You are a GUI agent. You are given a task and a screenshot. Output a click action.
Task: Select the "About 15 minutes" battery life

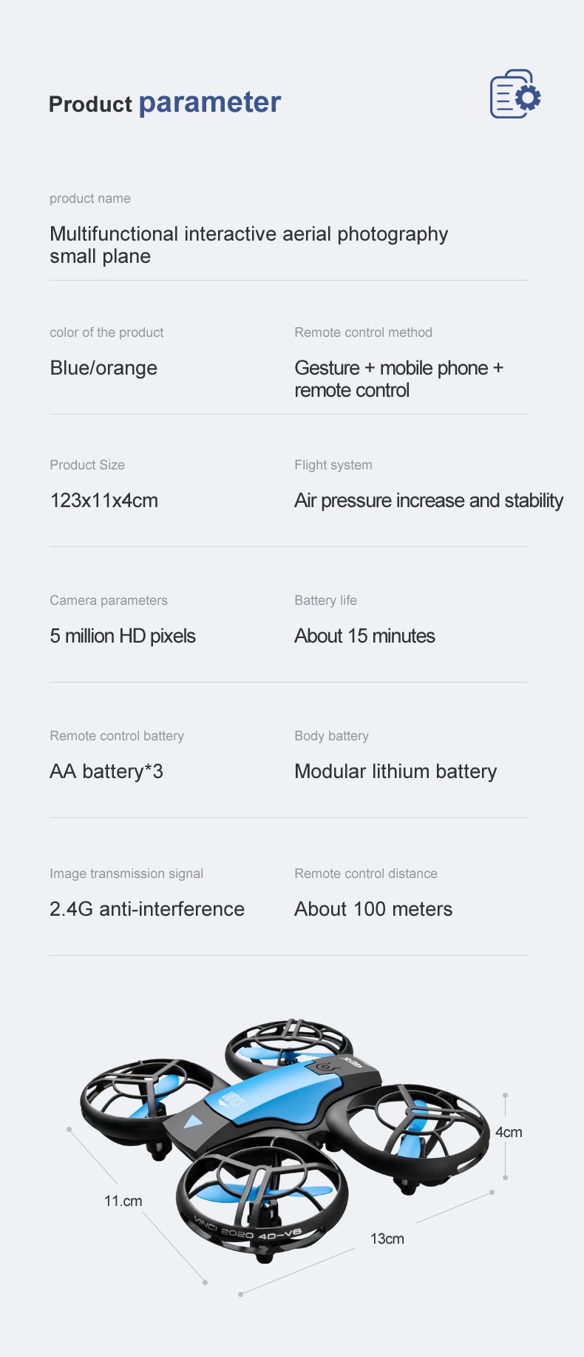[364, 636]
